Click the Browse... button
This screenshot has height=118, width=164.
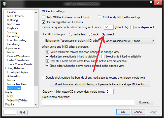coord(145,102)
